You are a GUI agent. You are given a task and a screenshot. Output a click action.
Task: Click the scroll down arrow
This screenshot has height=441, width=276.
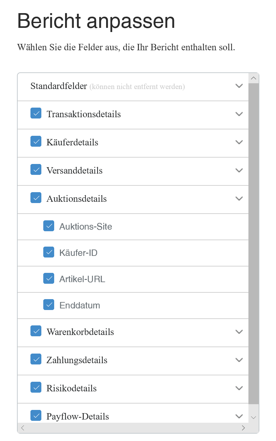click(254, 417)
